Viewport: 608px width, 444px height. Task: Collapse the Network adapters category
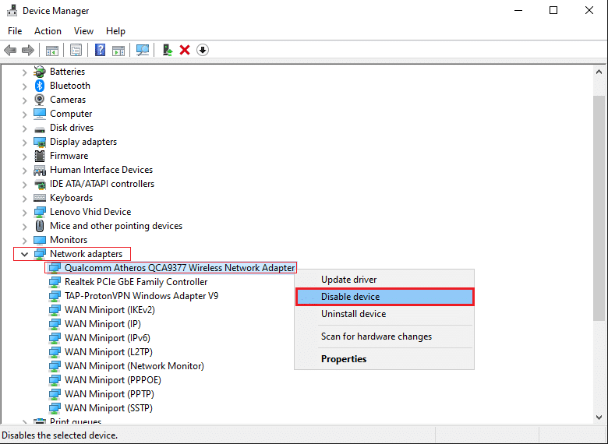coord(24,254)
